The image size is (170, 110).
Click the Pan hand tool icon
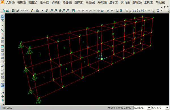click(73, 10)
